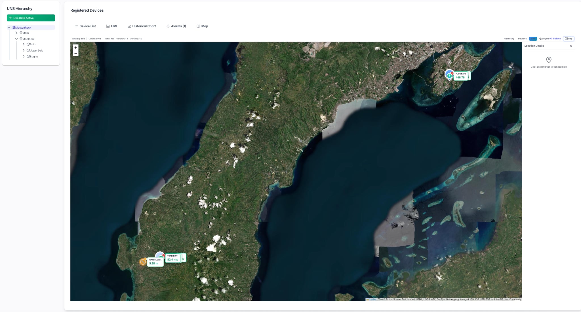Click the orange water level map marker
This screenshot has height=312, width=581.
click(143, 262)
